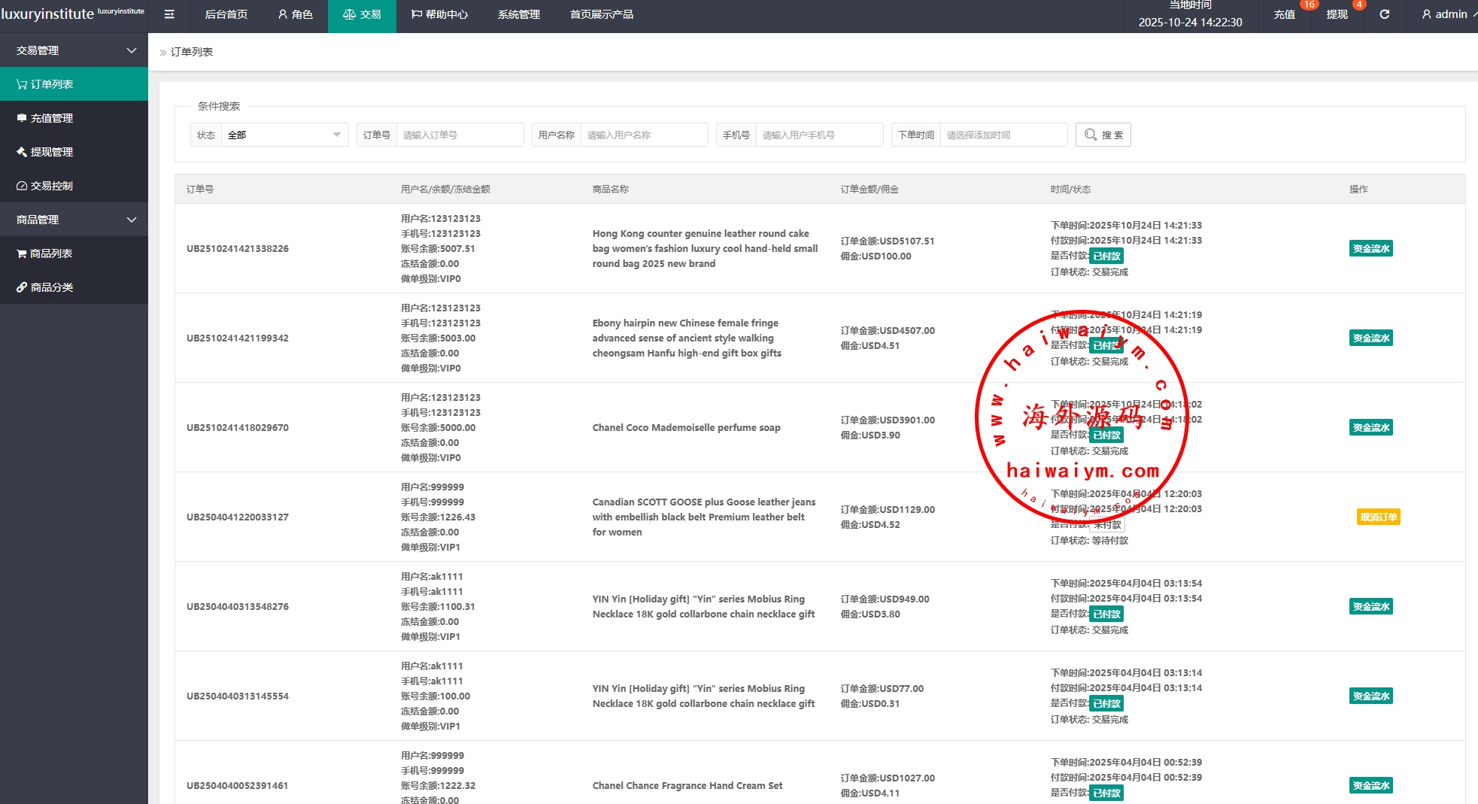Go to 系统管理 in top navigation
This screenshot has width=1478, height=804.
[x=519, y=14]
